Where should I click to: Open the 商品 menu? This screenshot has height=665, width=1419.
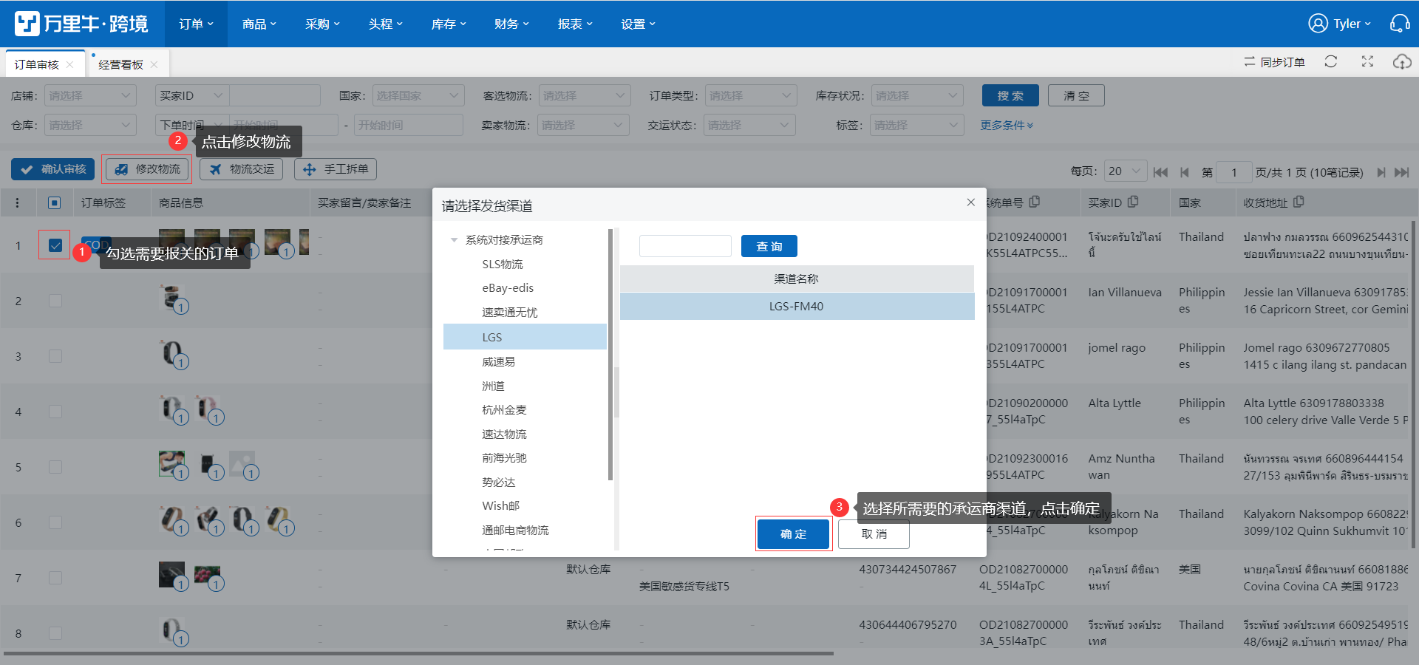(259, 24)
